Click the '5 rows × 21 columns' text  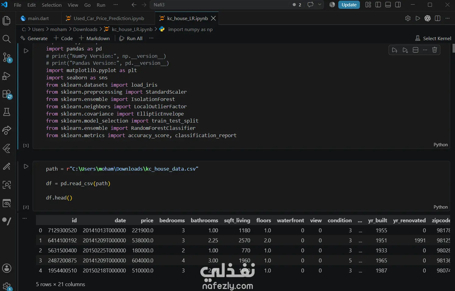(60, 284)
